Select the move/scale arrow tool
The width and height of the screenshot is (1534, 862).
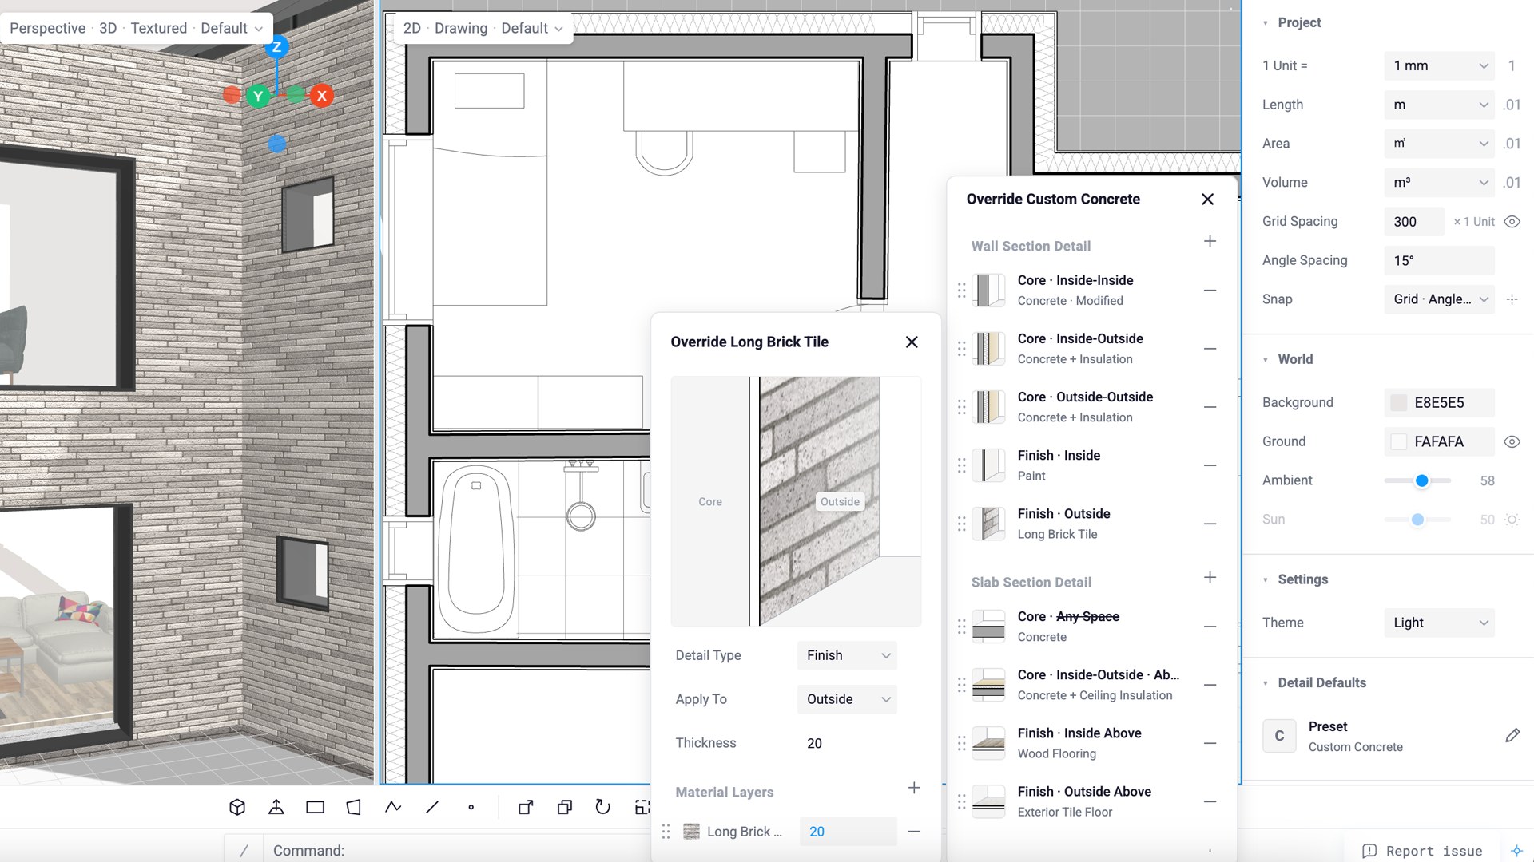[x=526, y=807]
